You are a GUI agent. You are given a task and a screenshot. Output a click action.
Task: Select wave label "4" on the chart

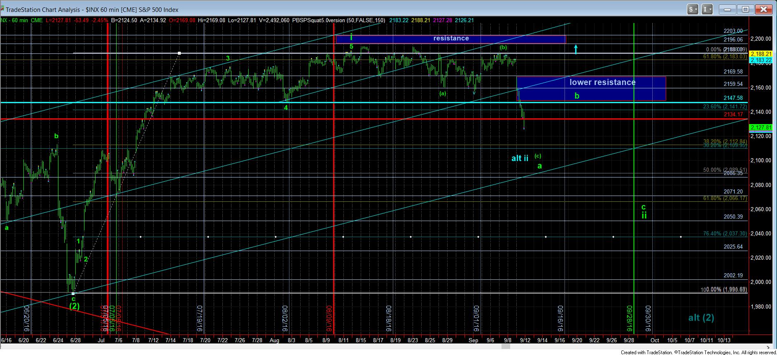[x=286, y=108]
